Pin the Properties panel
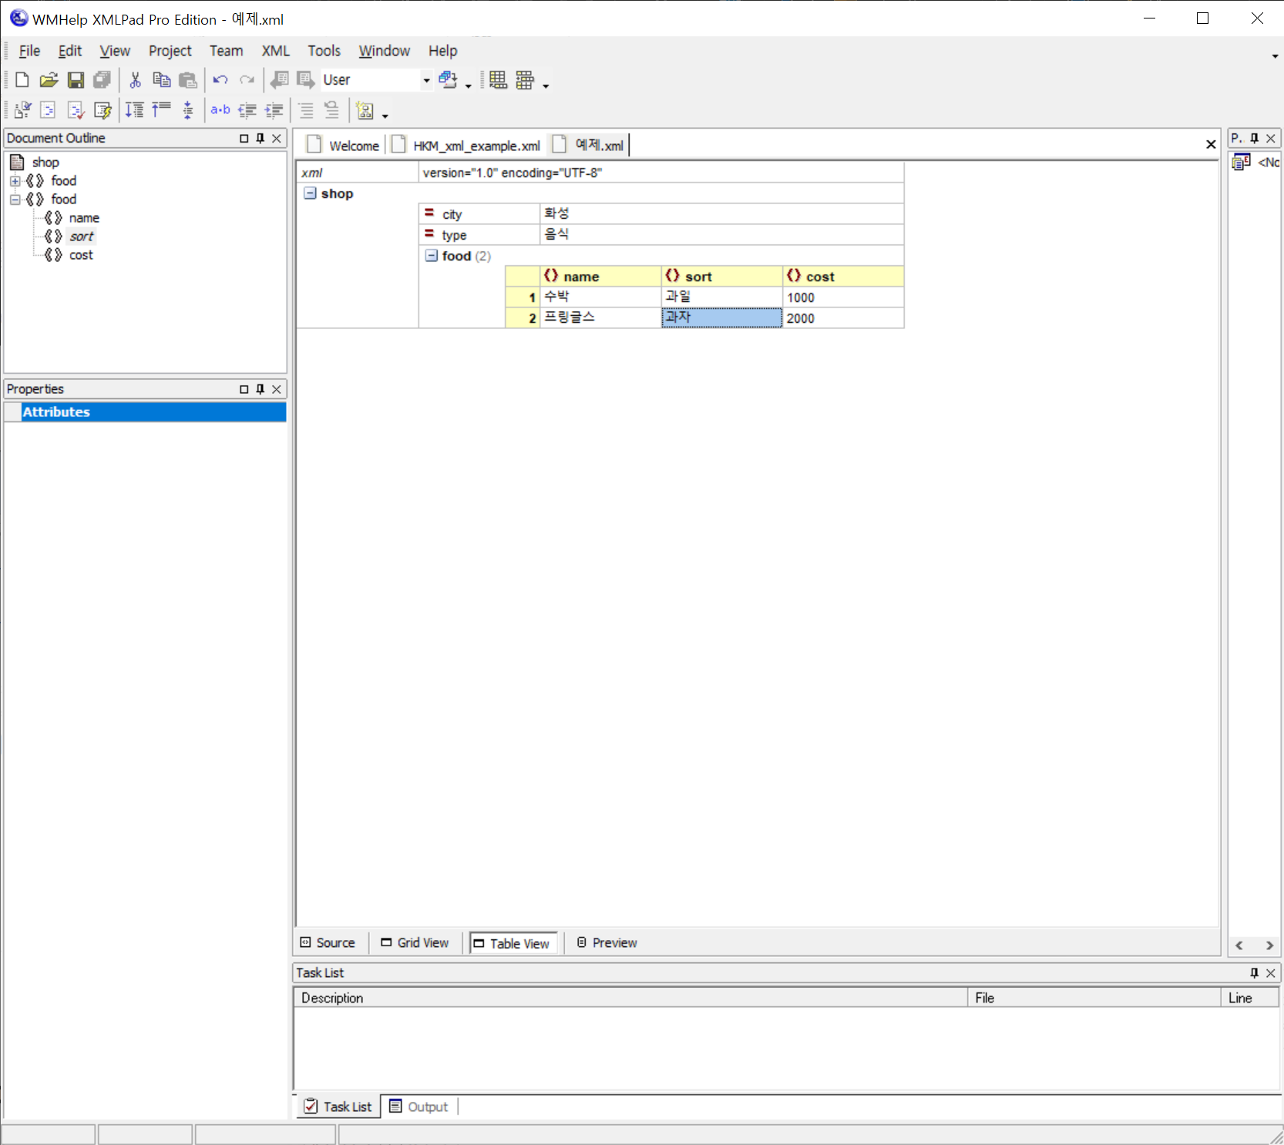This screenshot has width=1284, height=1145. [260, 389]
